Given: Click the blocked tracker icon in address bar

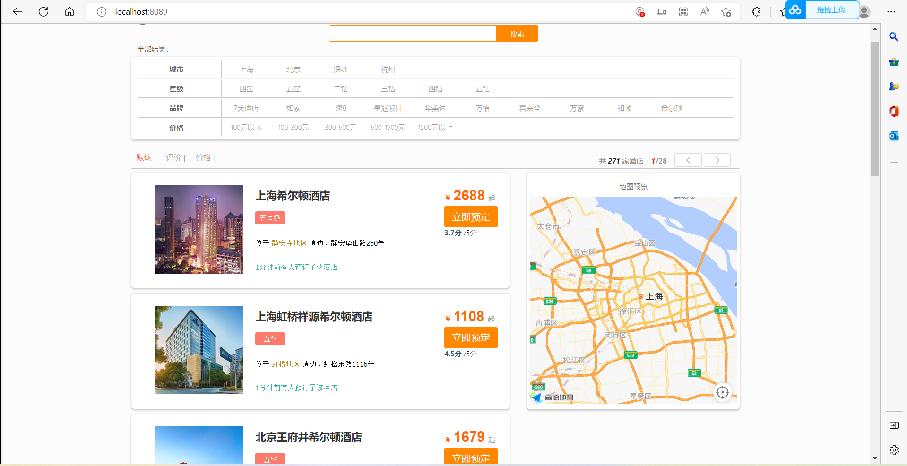Looking at the screenshot, I should click(x=640, y=12).
